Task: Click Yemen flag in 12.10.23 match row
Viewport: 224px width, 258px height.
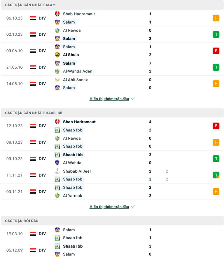Action: pyautogui.click(x=33, y=126)
